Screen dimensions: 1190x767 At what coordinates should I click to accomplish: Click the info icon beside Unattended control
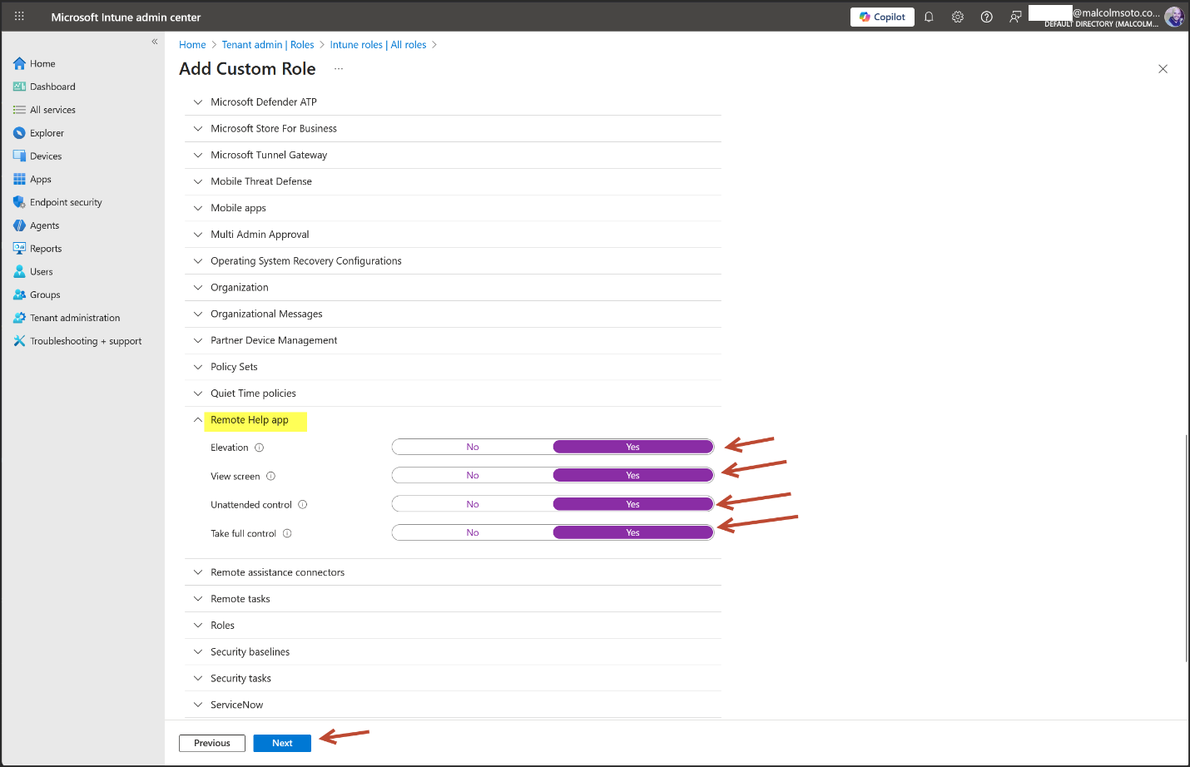click(x=303, y=505)
